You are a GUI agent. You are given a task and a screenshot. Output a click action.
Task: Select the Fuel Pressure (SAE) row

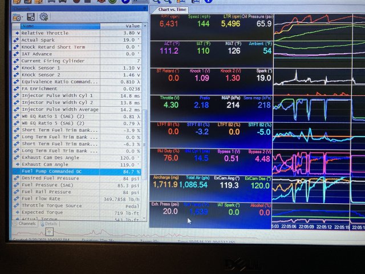tap(77, 185)
